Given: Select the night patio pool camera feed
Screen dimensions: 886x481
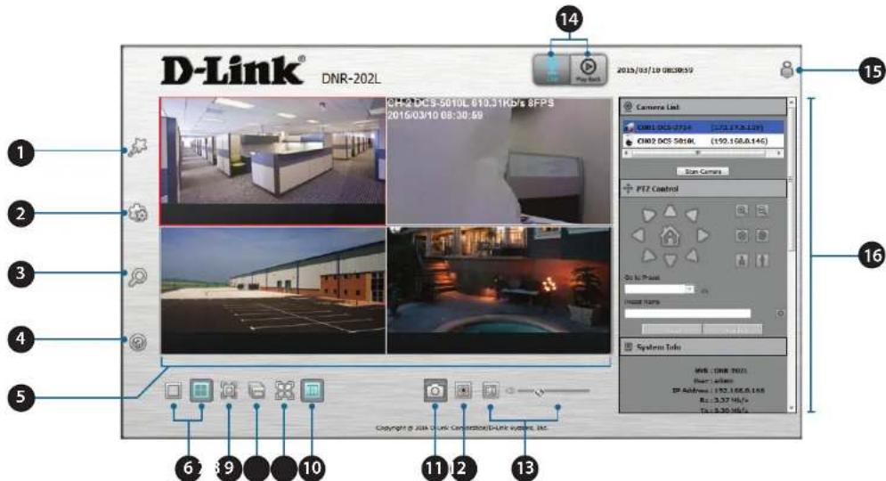Looking at the screenshot, I should coord(499,290).
